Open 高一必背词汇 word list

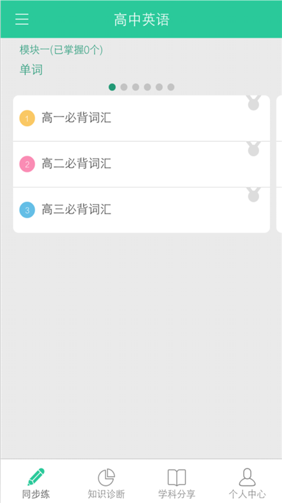142,118
